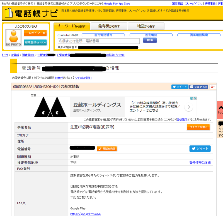The width and height of the screenshot is (223, 216).
Task: Open the https://goo.gl/PYKWQp link
Action: (86, 214)
